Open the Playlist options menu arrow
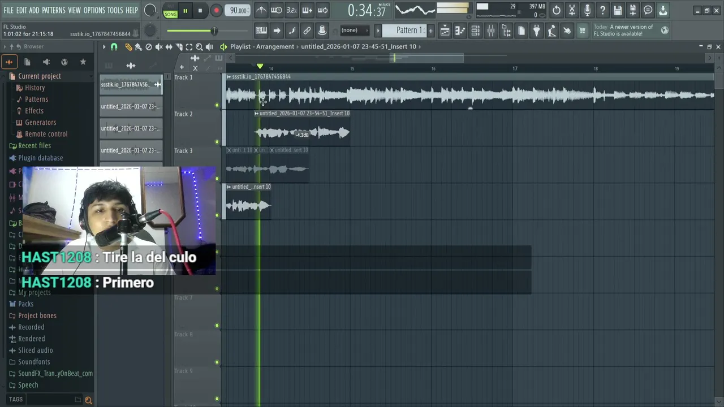724x407 pixels. (x=104, y=47)
